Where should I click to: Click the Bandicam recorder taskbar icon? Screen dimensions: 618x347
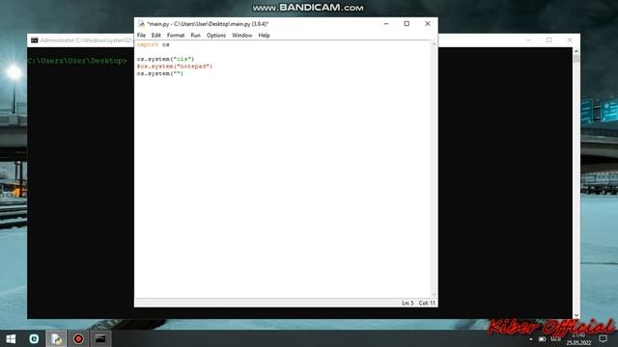click(78, 338)
